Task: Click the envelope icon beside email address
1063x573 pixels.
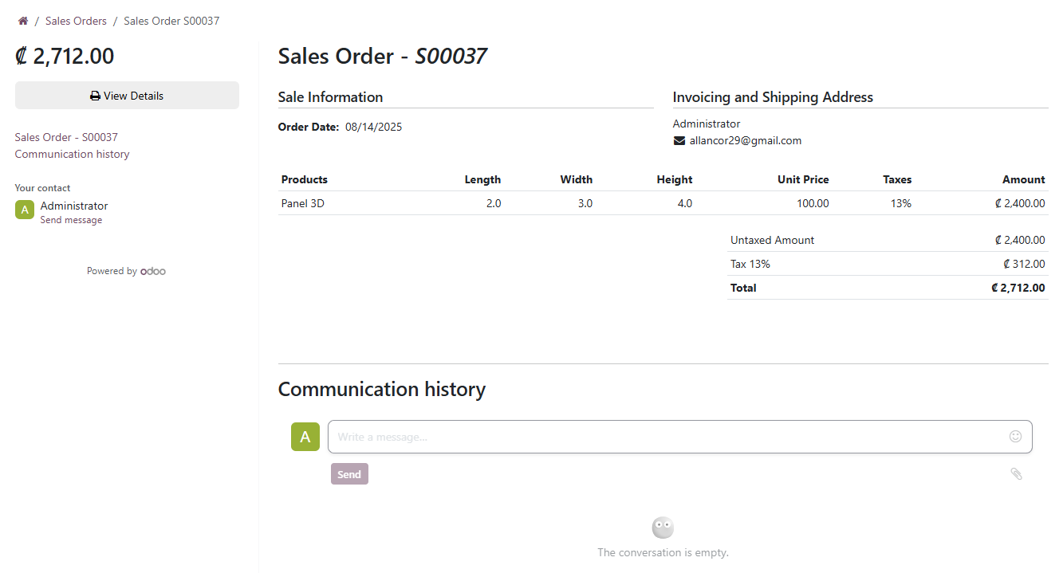Action: click(x=679, y=141)
